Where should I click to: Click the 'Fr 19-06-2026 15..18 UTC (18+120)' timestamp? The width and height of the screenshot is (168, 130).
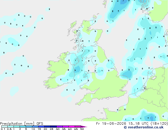[132, 124]
